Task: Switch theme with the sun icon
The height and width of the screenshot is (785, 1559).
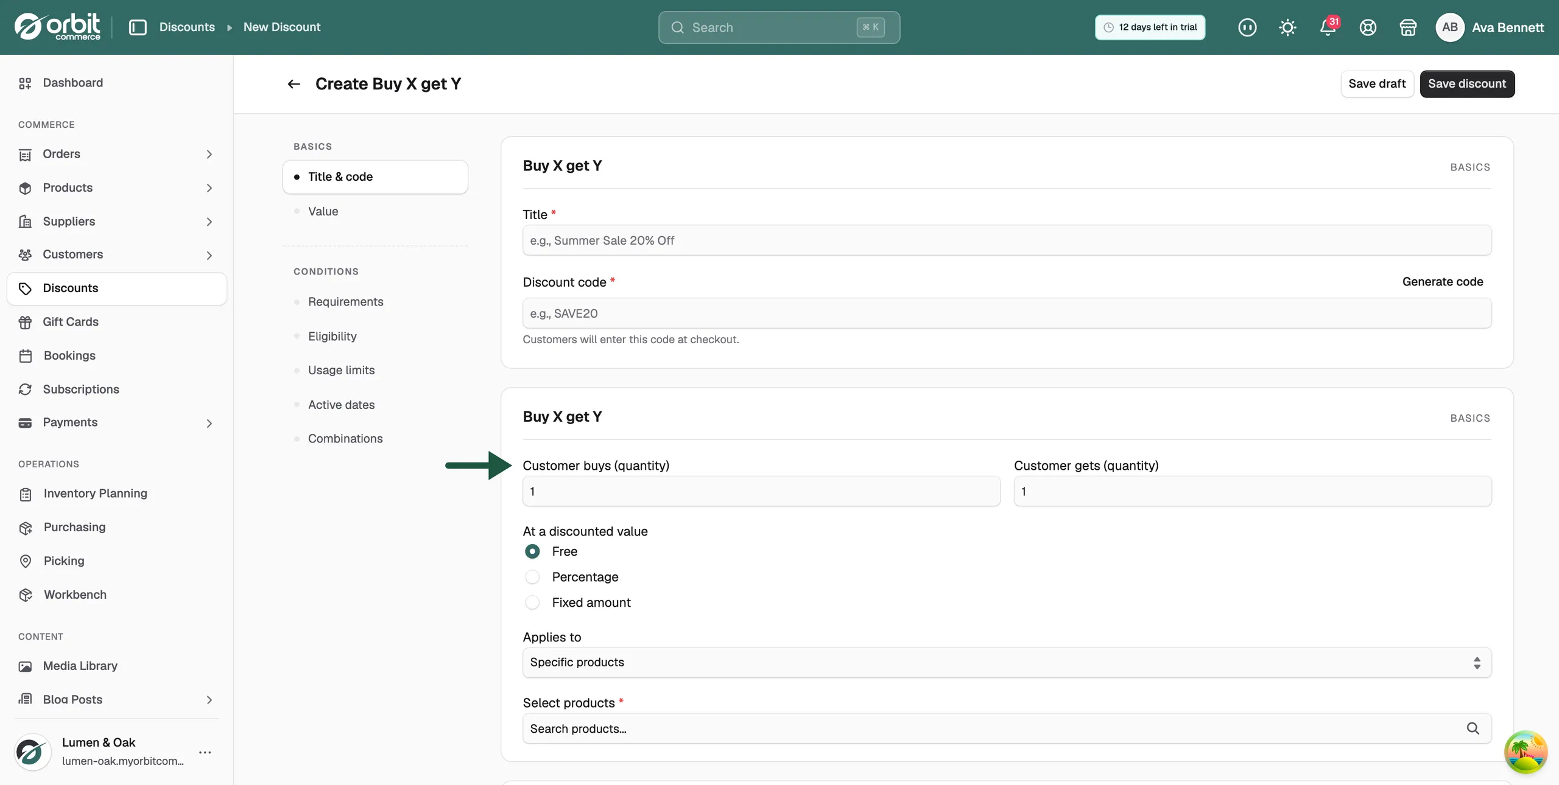Action: (x=1287, y=27)
